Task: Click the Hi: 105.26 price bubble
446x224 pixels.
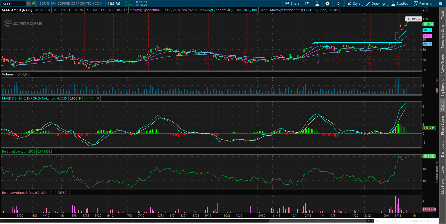Action: (x=413, y=19)
